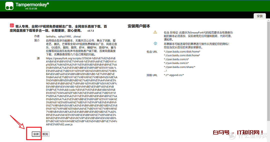270x142 pixels.
Task: Click the 安装用户脚本 heading
Action: (139, 26)
